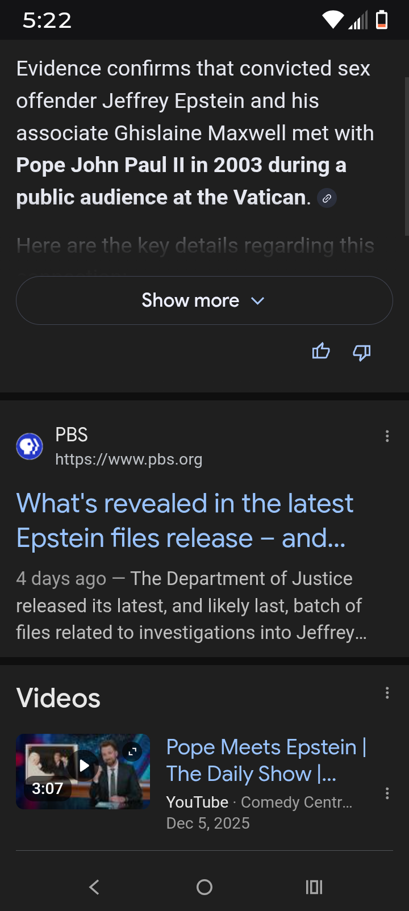Open three-dot menu beside Videos heading
Image resolution: width=409 pixels, height=911 pixels.
pos(387,693)
